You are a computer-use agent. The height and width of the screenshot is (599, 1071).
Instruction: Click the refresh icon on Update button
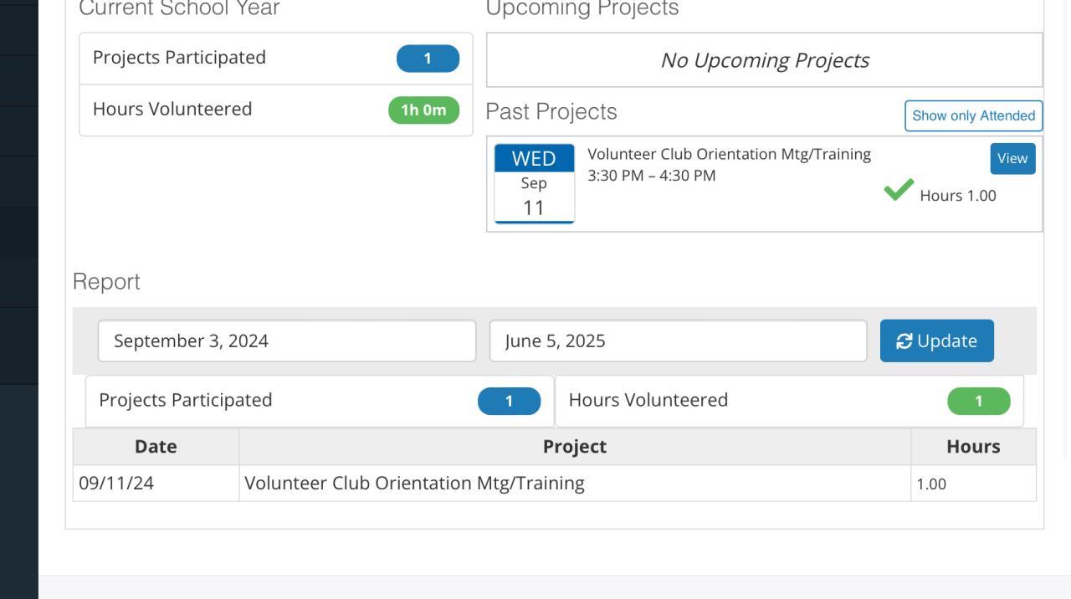pos(904,341)
